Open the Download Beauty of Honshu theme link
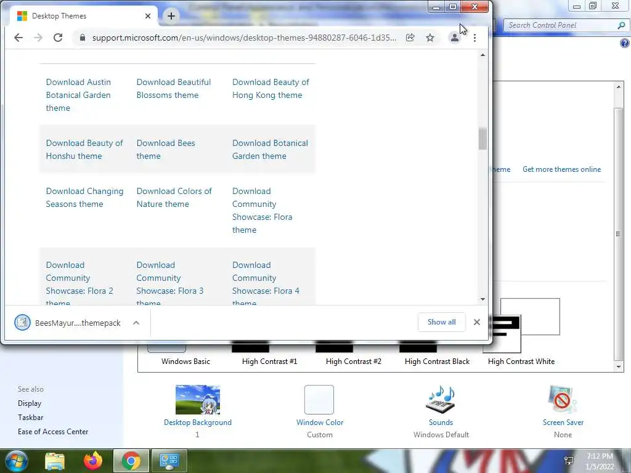Screen dimensions: 631x473 point(84,150)
